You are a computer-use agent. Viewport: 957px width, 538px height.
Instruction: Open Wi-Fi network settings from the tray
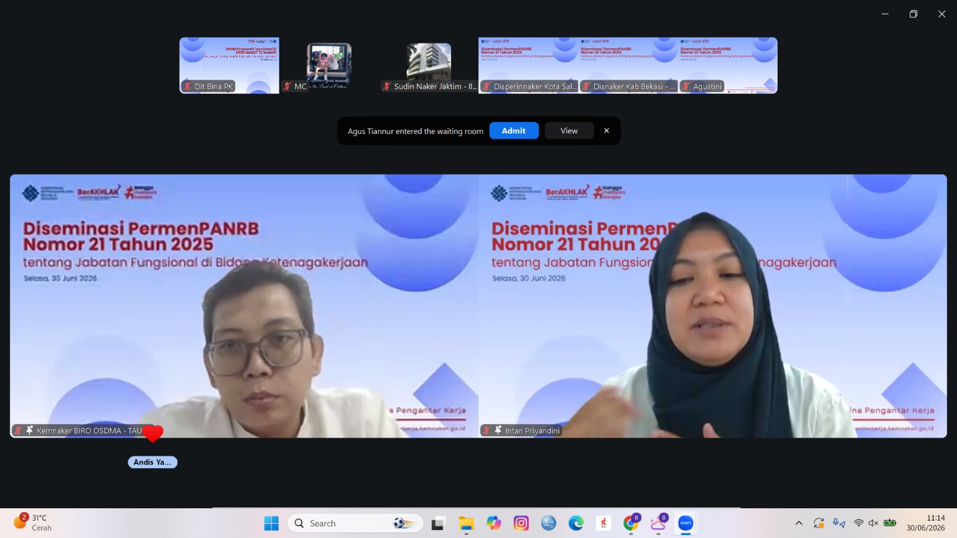[858, 523]
